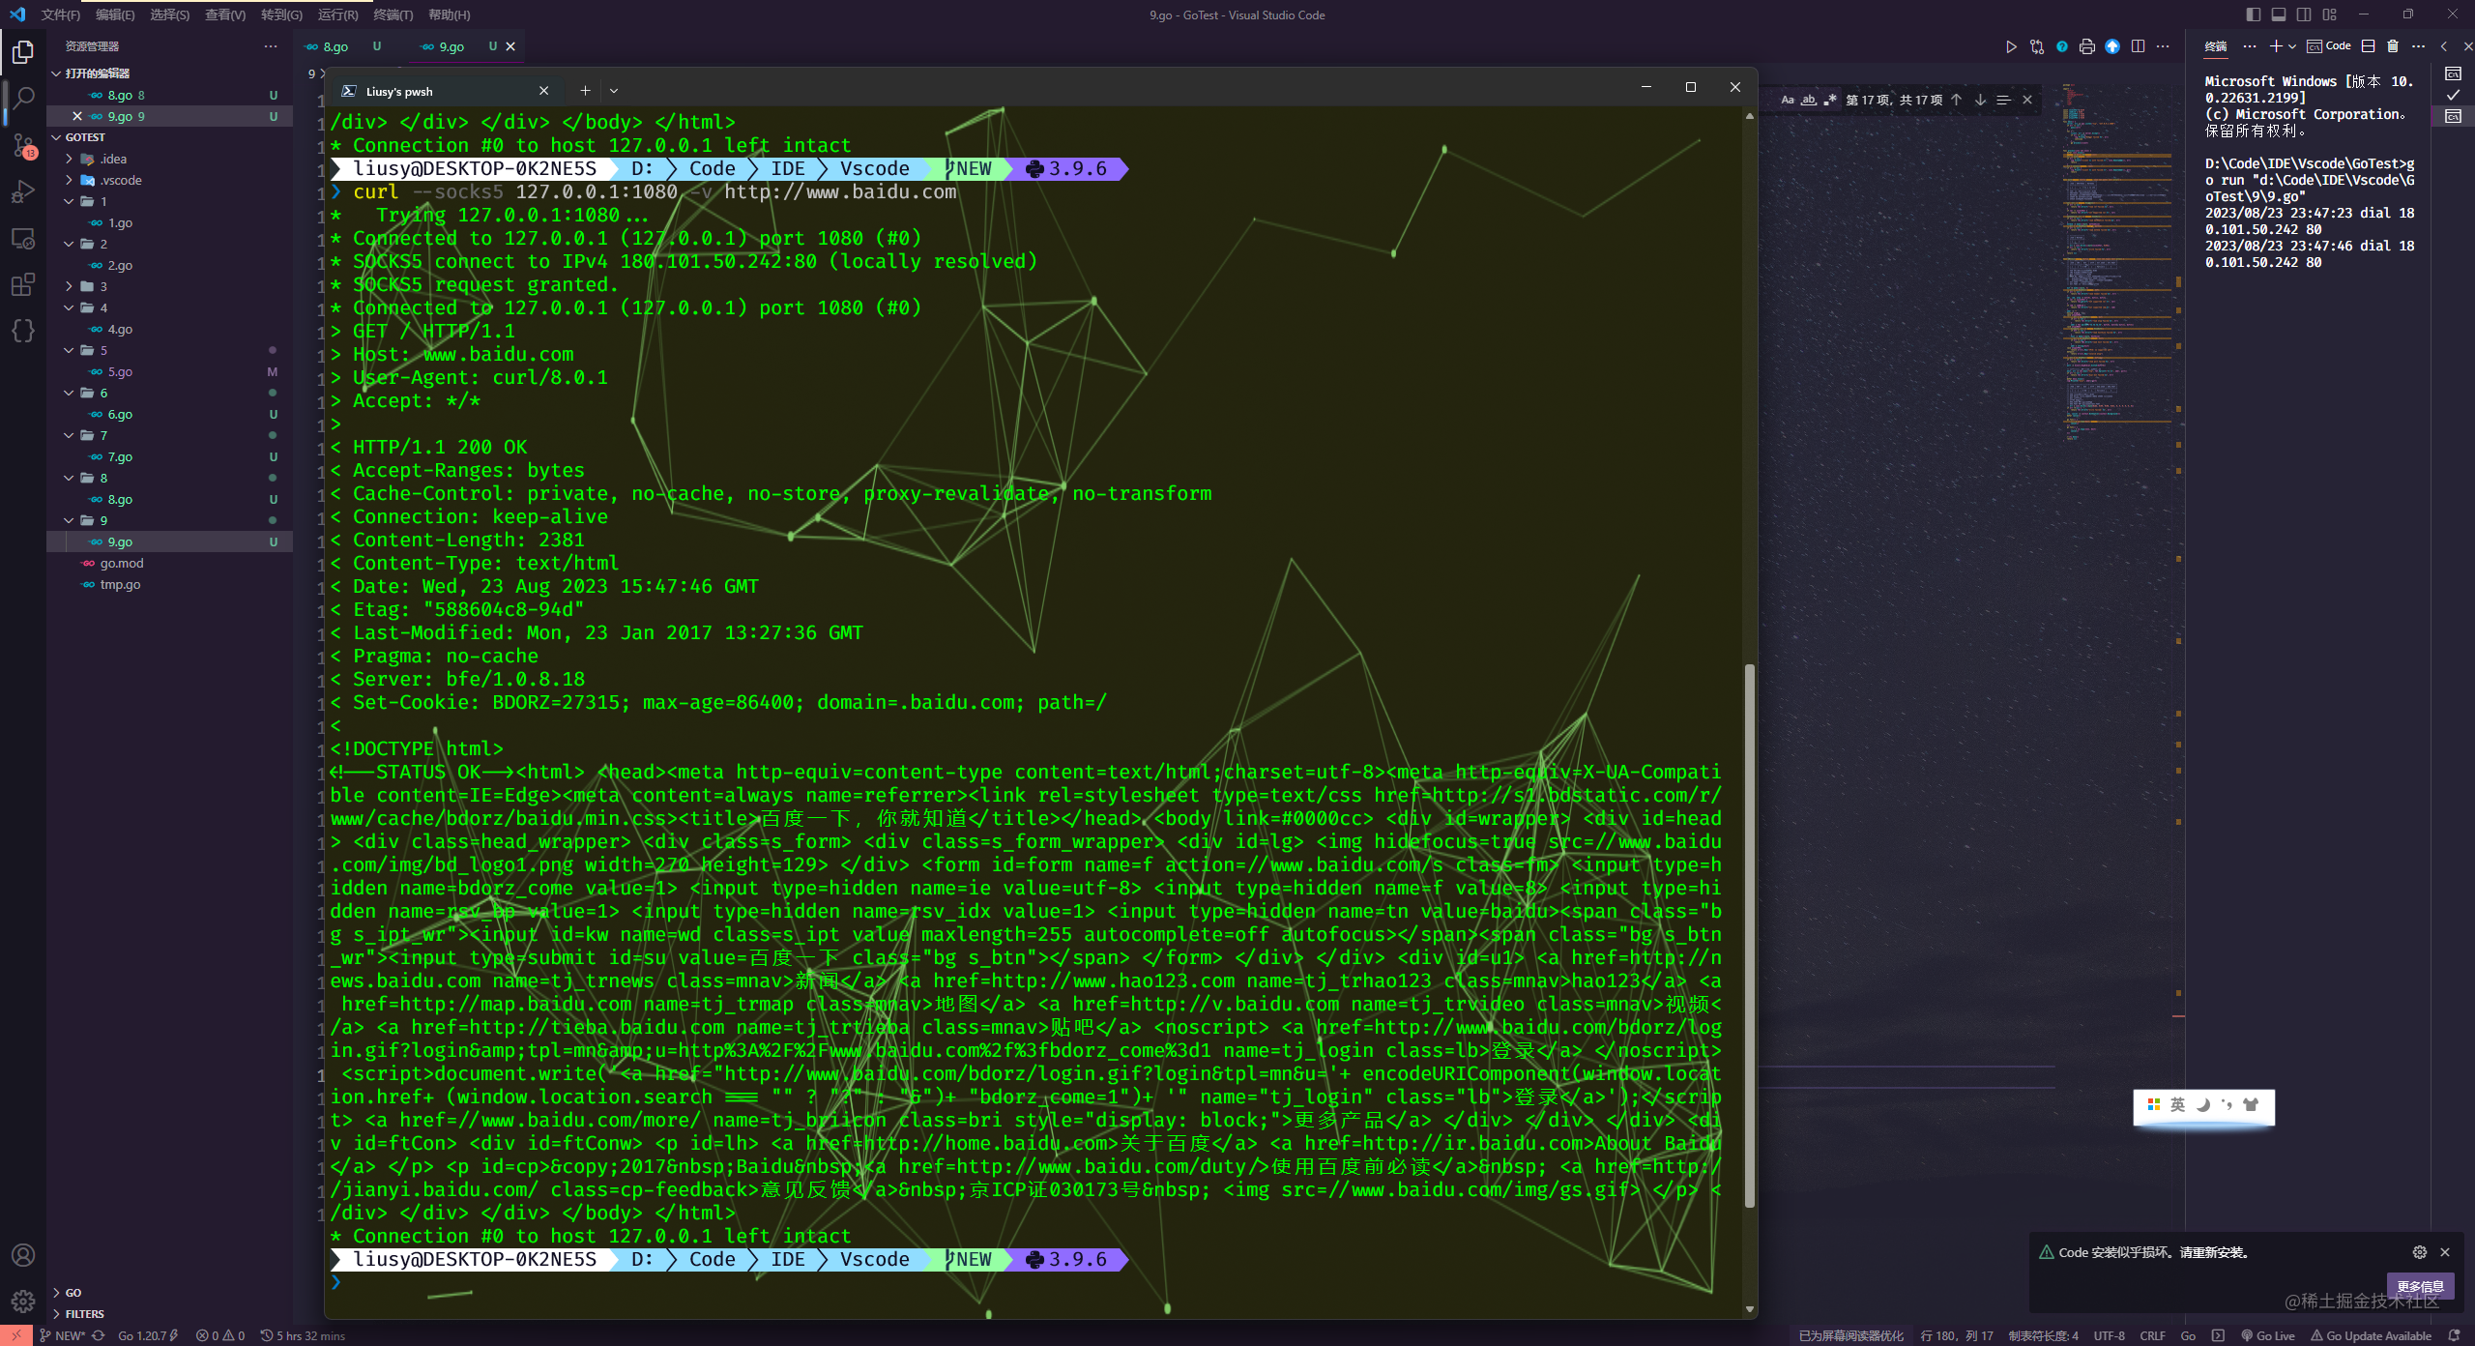Viewport: 2475px width, 1346px height.
Task: Open the Search view in activity bar
Action: (23, 98)
